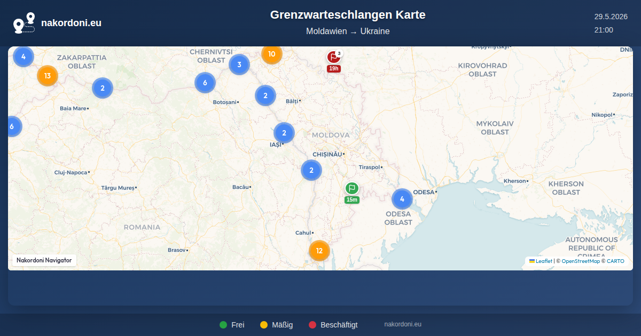Screen dimensions: 641x336
Task: Click the Kherson city label on map
Action: tap(515, 181)
